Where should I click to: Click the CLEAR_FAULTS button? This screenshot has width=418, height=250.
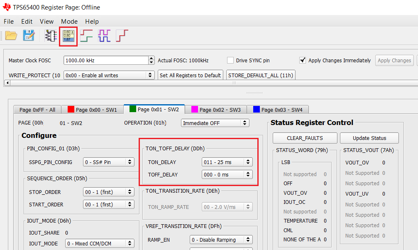coord(305,138)
